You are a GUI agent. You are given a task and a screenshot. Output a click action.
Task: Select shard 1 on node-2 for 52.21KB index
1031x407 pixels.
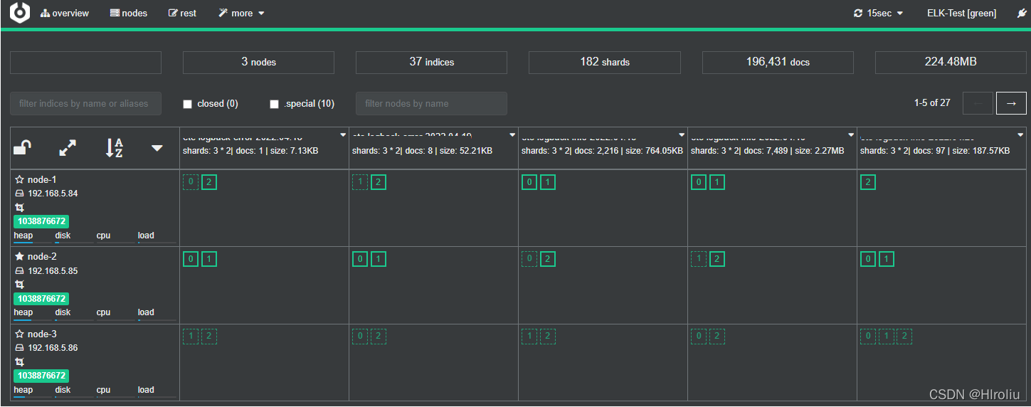click(379, 259)
